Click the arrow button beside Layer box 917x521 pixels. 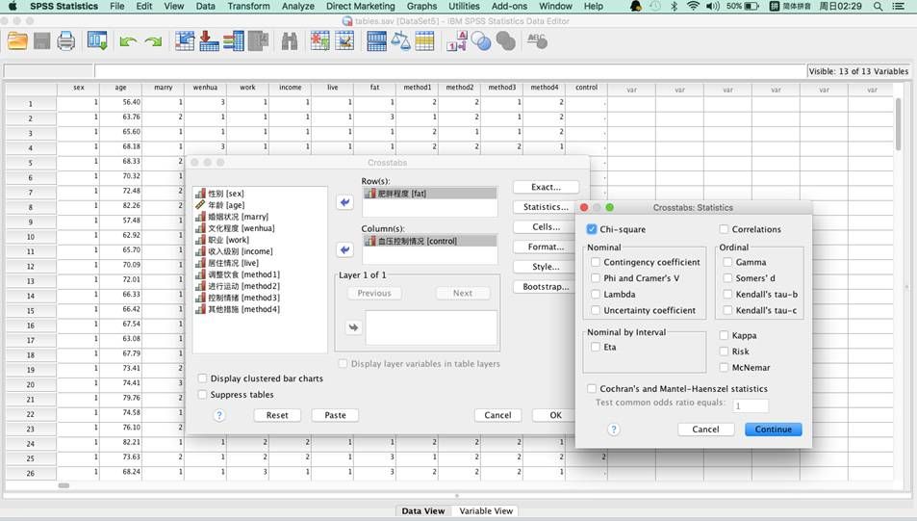(x=353, y=327)
